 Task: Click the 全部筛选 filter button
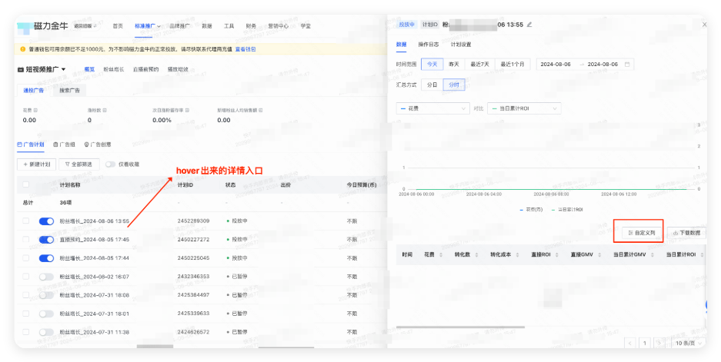pyautogui.click(x=78, y=164)
